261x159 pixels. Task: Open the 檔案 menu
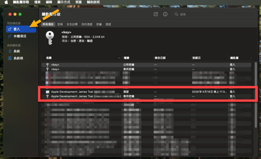click(37, 2)
